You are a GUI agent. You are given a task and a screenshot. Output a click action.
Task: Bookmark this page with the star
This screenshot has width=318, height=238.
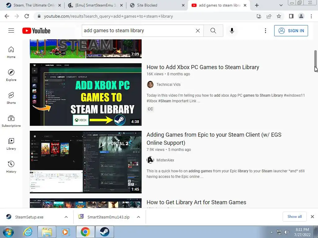pos(279,16)
